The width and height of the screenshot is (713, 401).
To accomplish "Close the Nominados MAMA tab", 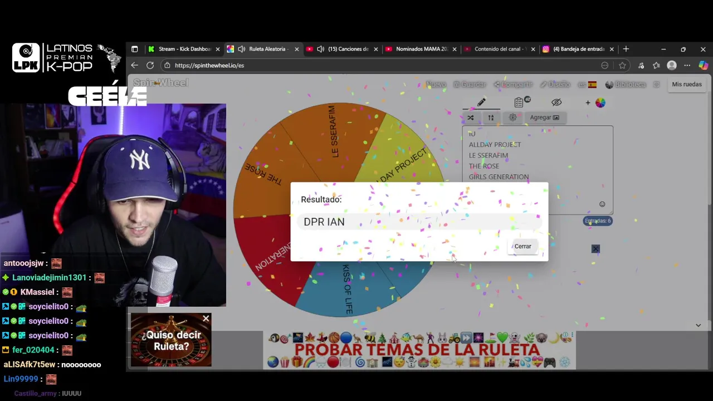I will [455, 49].
